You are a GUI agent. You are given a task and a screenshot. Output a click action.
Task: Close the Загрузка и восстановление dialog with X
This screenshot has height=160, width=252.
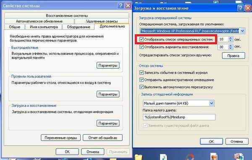pos(248,8)
